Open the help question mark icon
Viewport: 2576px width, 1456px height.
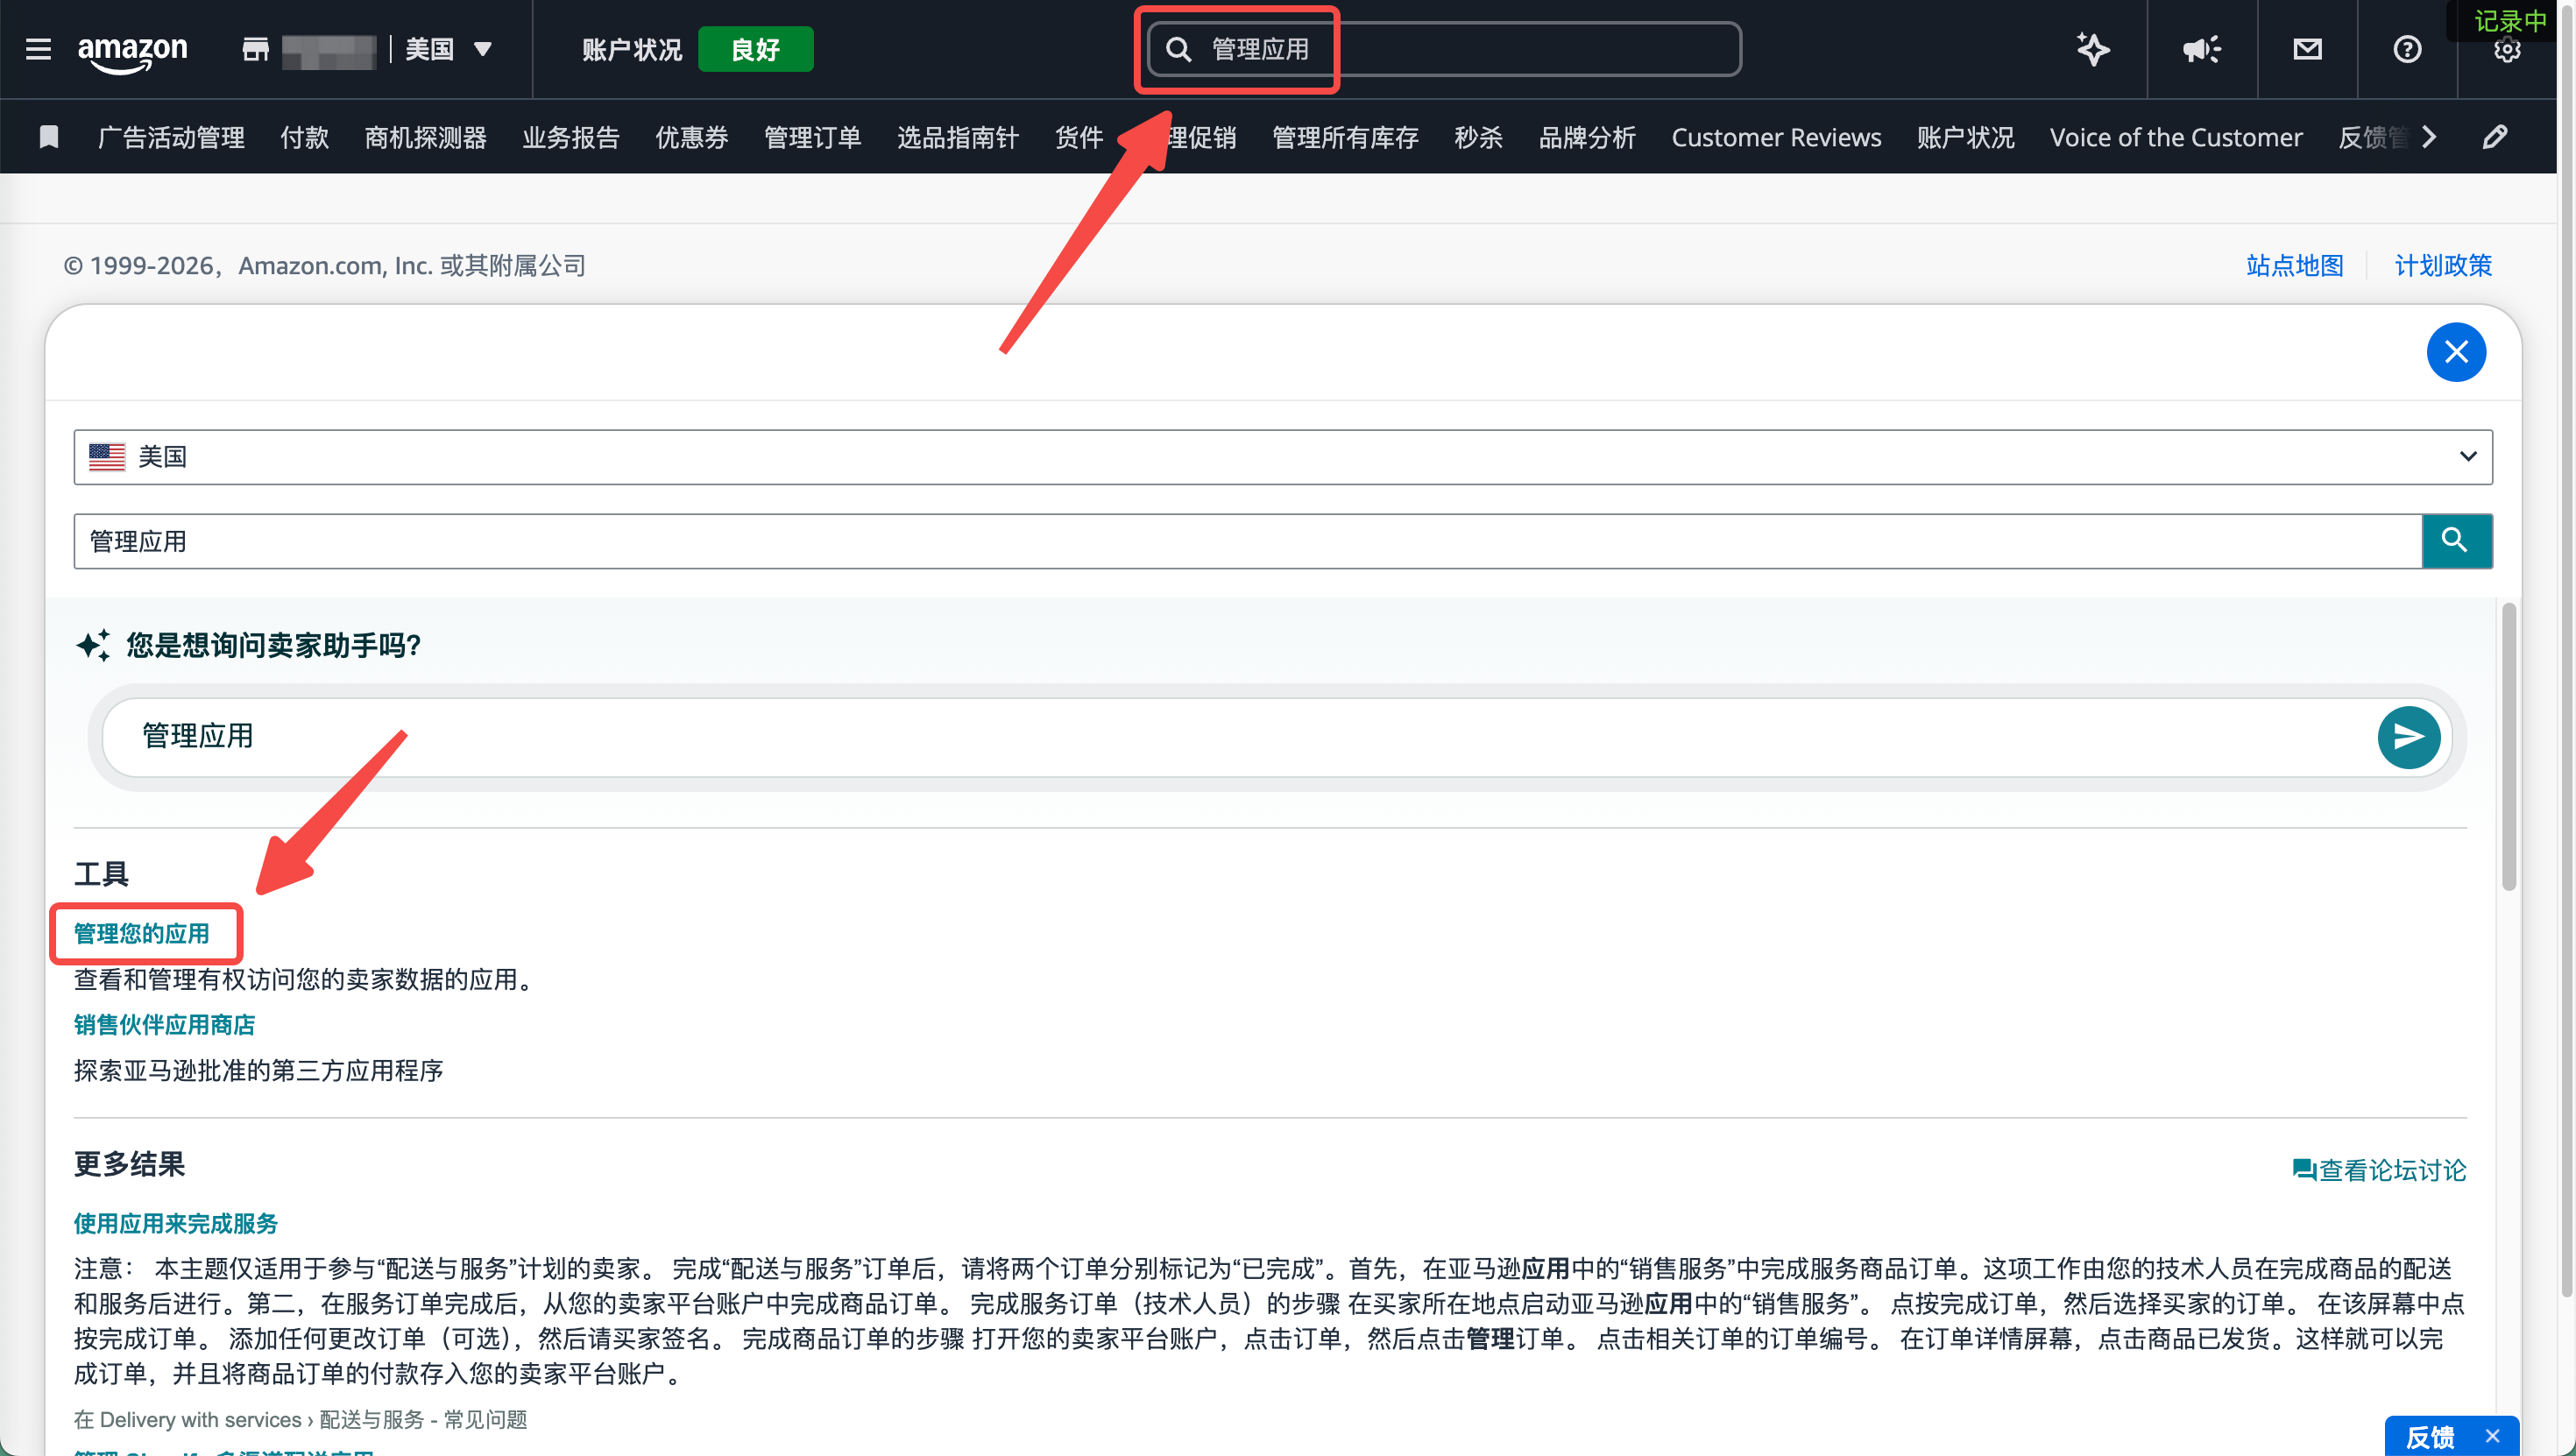(2407, 49)
